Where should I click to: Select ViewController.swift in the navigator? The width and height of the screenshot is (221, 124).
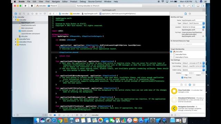(x=28, y=25)
